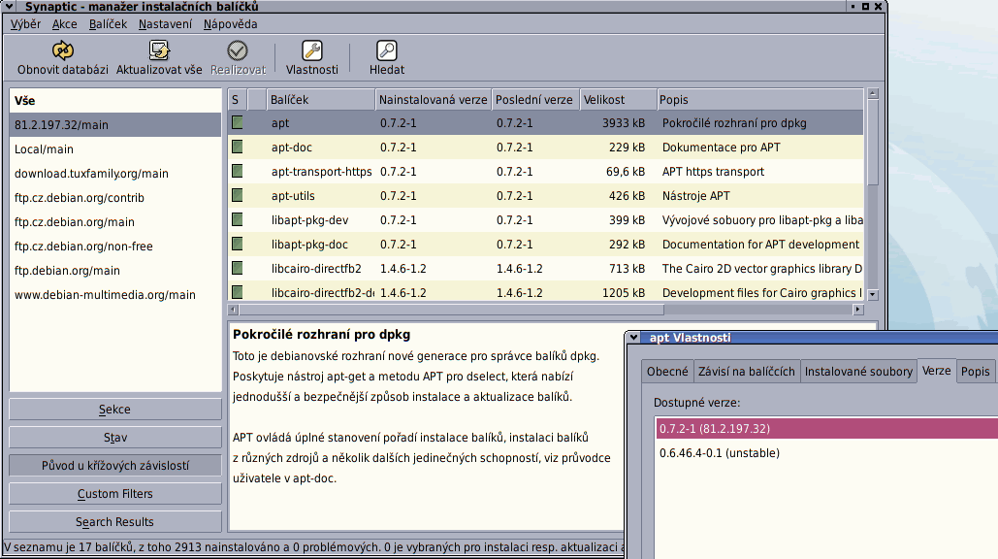998x559 pixels.
Task: Toggle the status box for apt-doc package
Action: (x=238, y=148)
